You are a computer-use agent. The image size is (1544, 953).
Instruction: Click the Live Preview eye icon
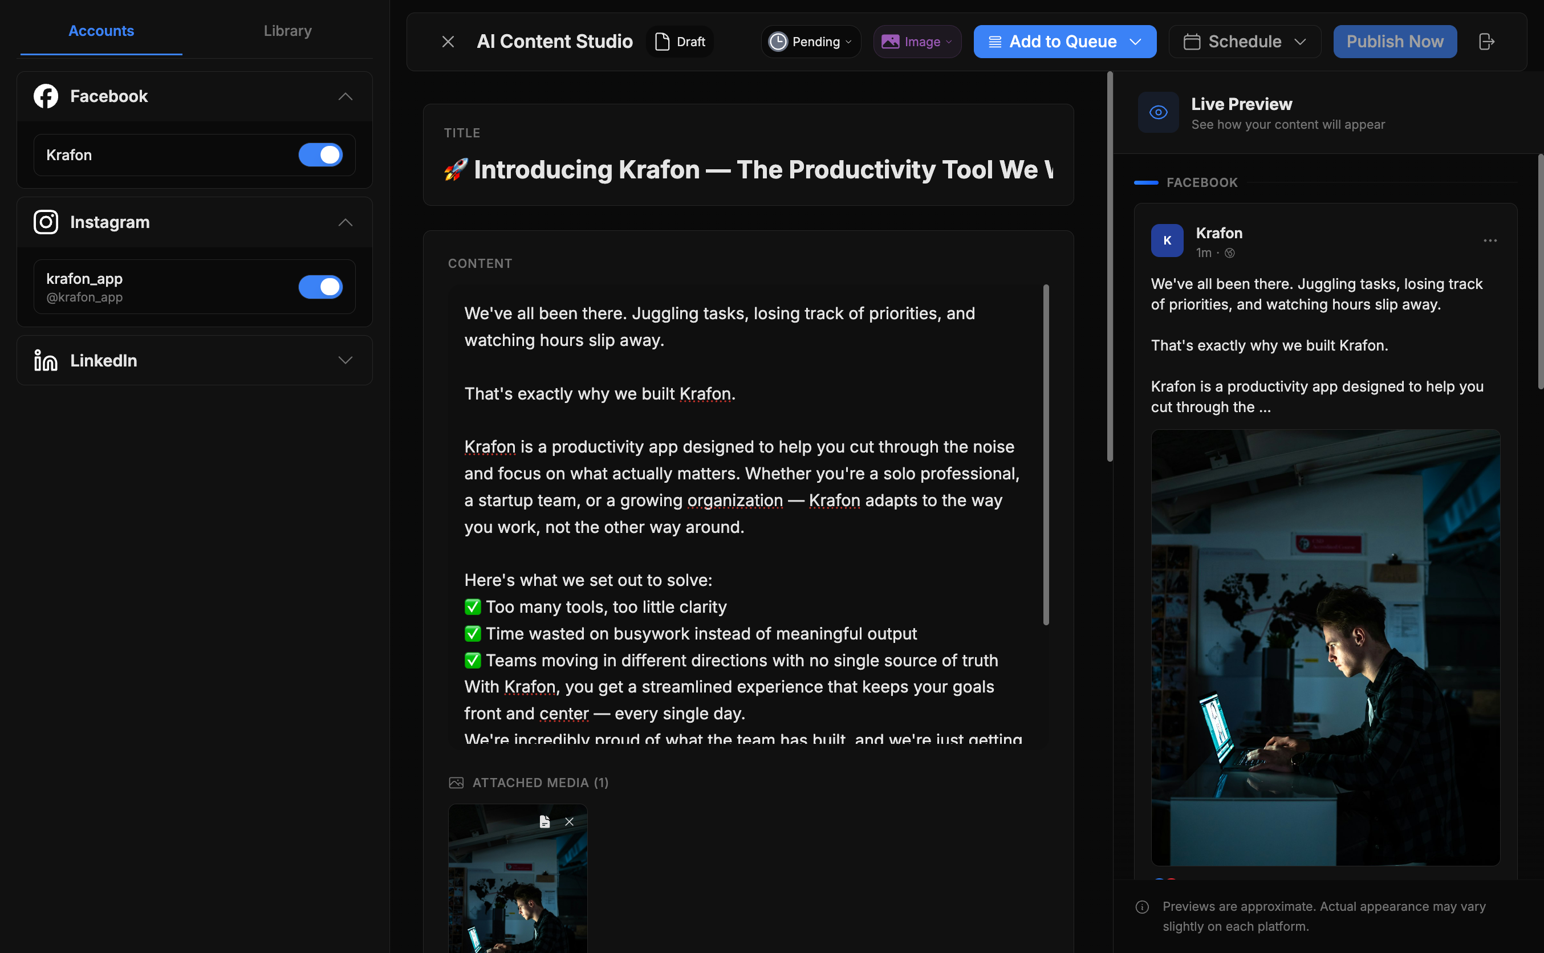(x=1158, y=112)
